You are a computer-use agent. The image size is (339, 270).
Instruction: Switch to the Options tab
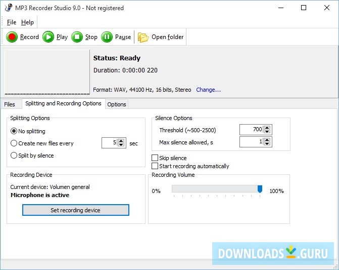click(x=117, y=104)
